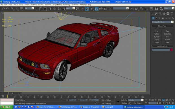175x109 pixels.
Task: Open the Modifiers menu
Action: point(34,5)
